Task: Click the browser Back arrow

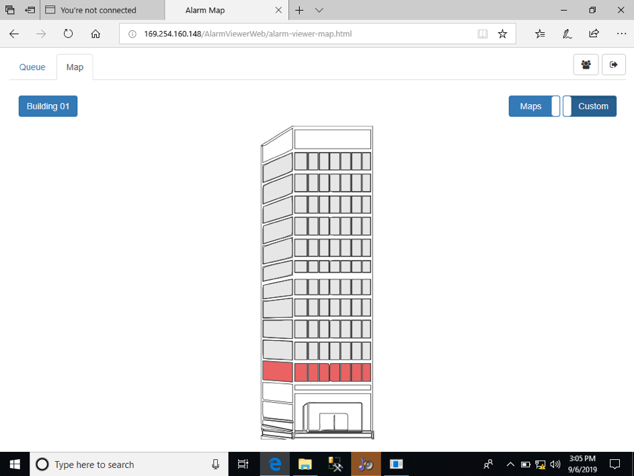Action: (x=14, y=34)
